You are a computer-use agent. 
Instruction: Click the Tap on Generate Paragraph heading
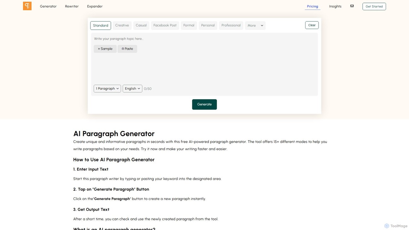click(x=111, y=189)
